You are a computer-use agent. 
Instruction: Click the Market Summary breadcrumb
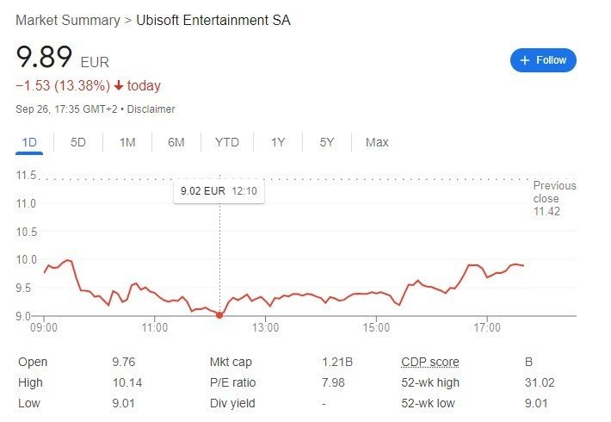click(68, 21)
